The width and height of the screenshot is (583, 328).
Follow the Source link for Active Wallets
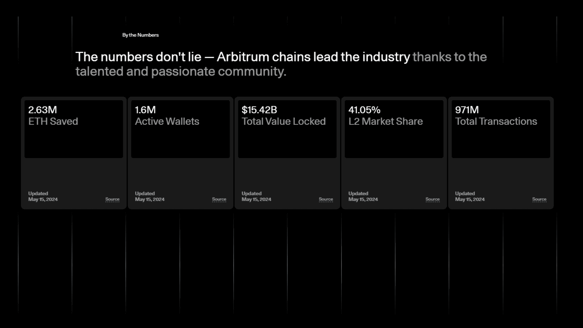pos(219,199)
